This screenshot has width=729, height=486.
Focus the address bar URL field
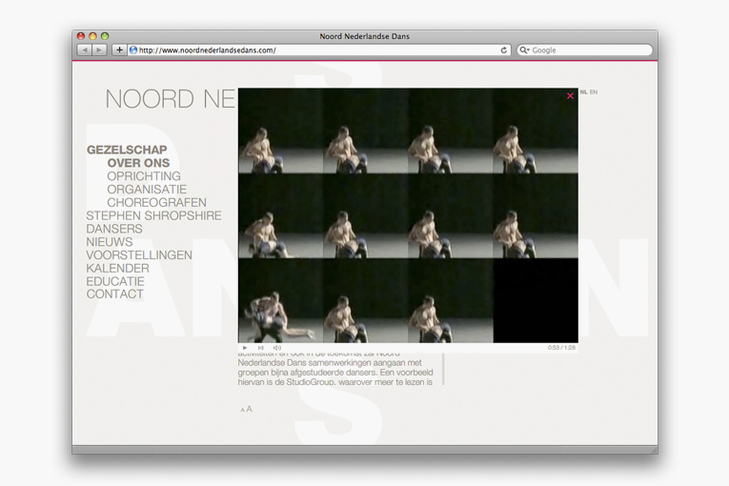[x=318, y=50]
